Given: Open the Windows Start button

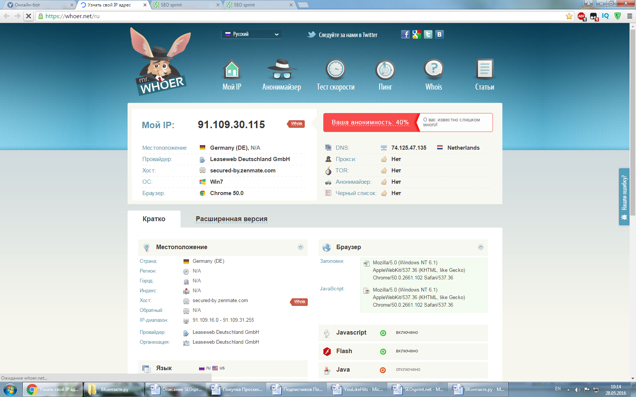Looking at the screenshot, I should [x=10, y=389].
